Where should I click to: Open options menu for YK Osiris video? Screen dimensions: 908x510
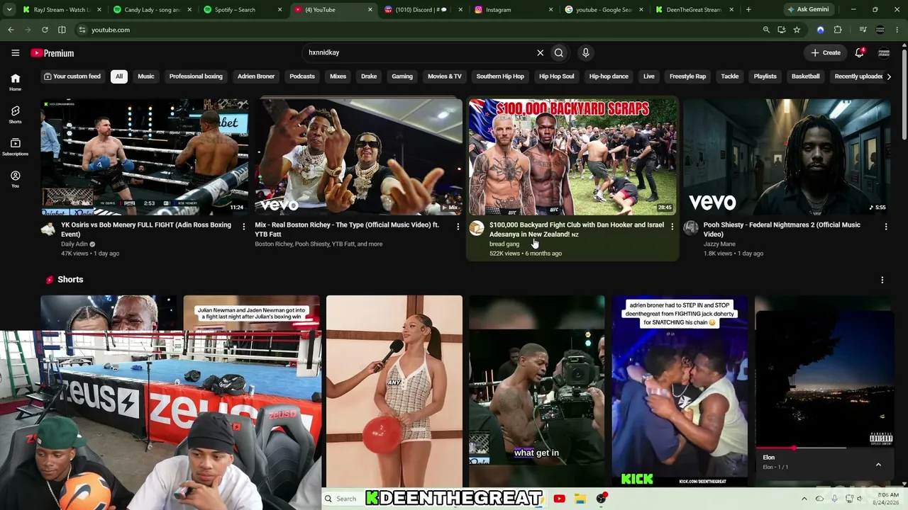243,227
